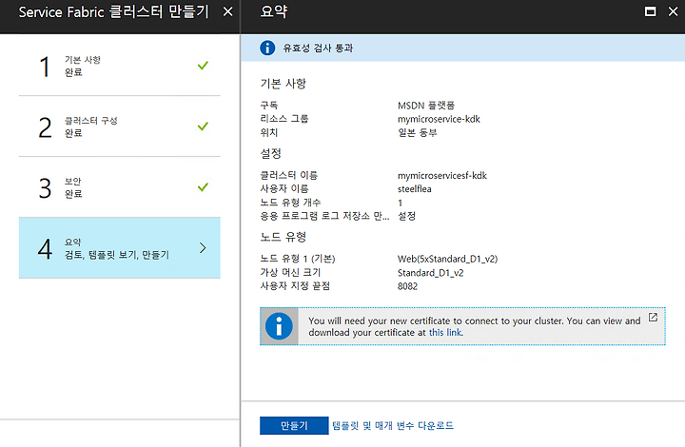Viewport: 685px width, 447px height.
Task: Click the cluster name value mymicroservicesf-kdk
Action: (x=442, y=176)
